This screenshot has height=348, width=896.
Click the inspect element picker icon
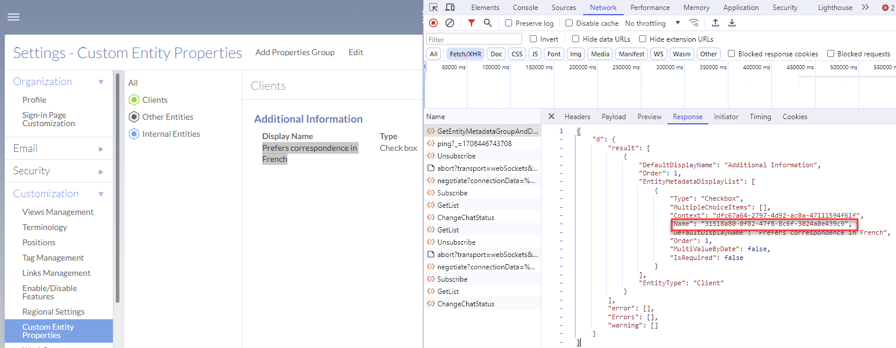[x=433, y=8]
